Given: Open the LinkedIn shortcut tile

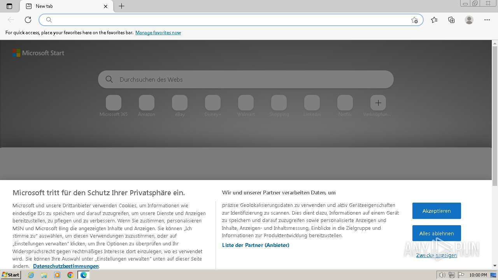Looking at the screenshot, I should pyautogui.click(x=312, y=106).
